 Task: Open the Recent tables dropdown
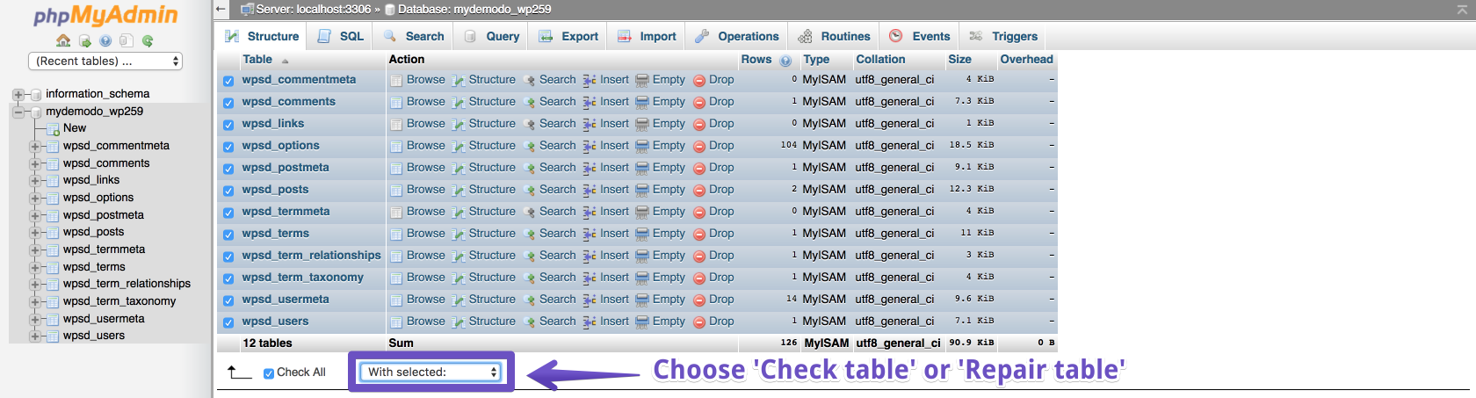105,61
